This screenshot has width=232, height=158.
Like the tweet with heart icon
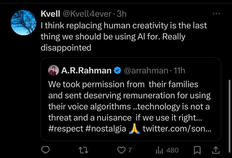pos(120,150)
